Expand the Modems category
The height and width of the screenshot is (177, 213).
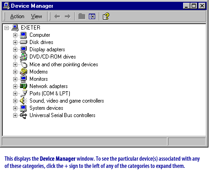point(15,72)
